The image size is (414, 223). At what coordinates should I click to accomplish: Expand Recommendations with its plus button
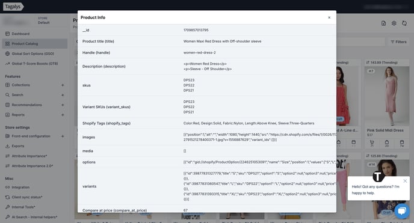coord(63,105)
